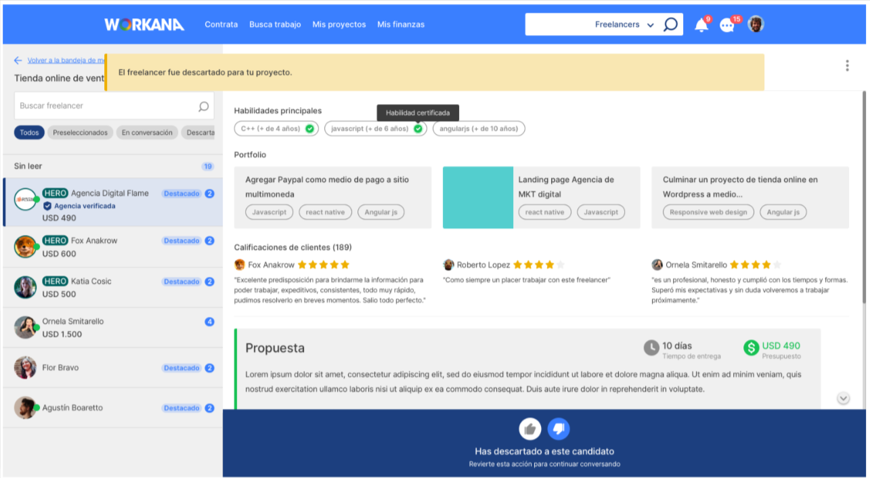This screenshot has height=478, width=870.
Task: Expand the proposal with the chevron arrow
Action: 843,398
